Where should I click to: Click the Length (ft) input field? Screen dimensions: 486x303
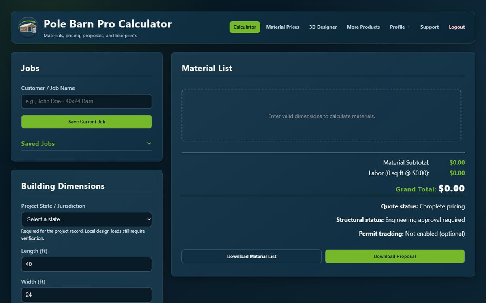click(x=87, y=264)
